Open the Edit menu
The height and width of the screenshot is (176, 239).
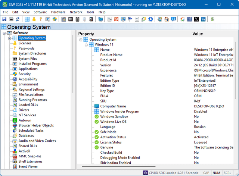[15, 12]
